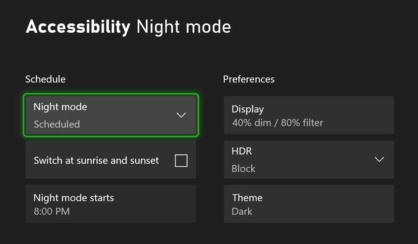Open the Theme setting tile
Screen dimensions: 418x244
[309, 204]
